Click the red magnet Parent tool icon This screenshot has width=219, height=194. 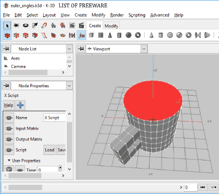click(44, 25)
